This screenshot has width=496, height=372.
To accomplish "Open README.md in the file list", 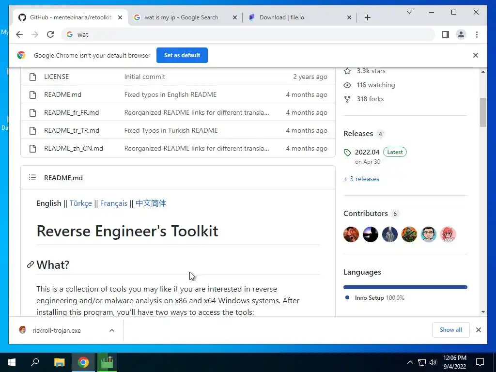I will [x=62, y=94].
